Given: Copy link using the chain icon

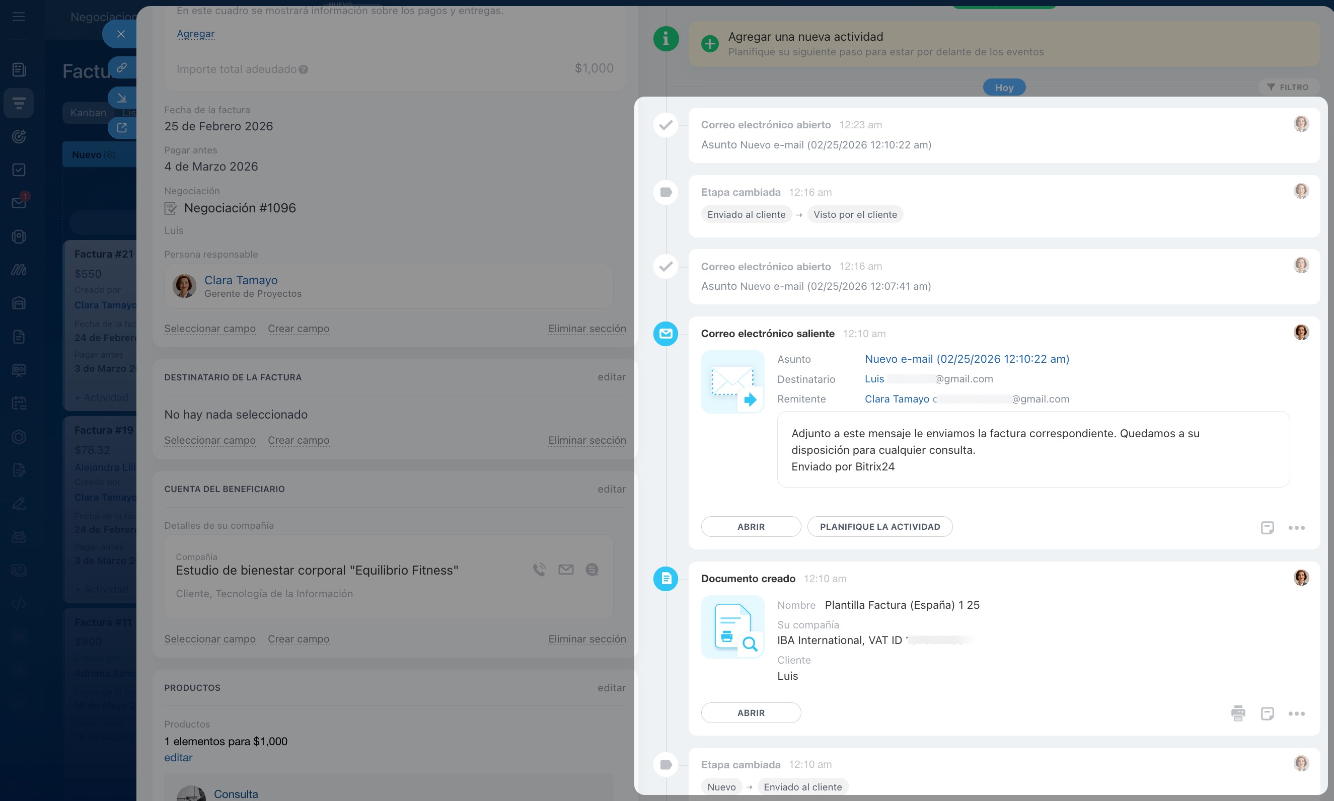Looking at the screenshot, I should click(121, 67).
